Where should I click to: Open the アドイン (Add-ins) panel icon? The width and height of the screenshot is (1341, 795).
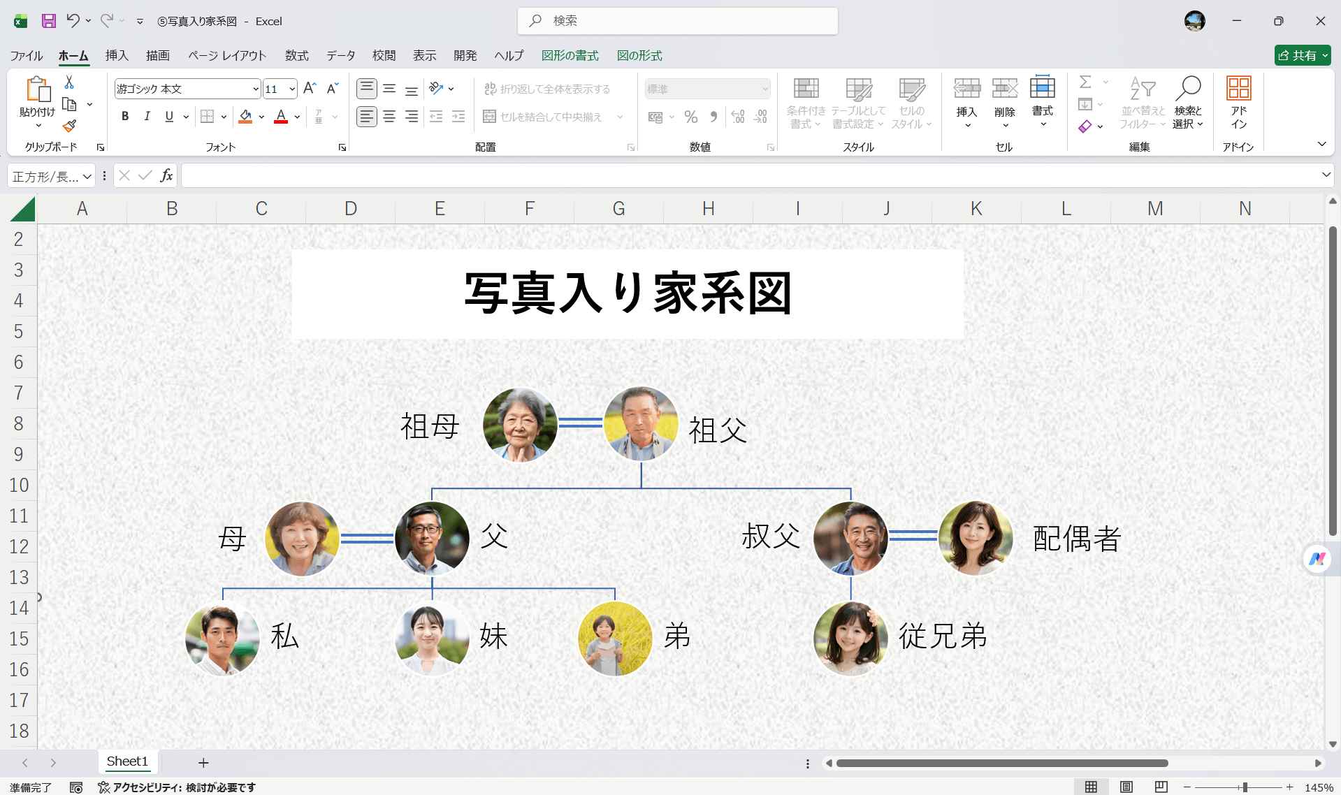tap(1239, 103)
